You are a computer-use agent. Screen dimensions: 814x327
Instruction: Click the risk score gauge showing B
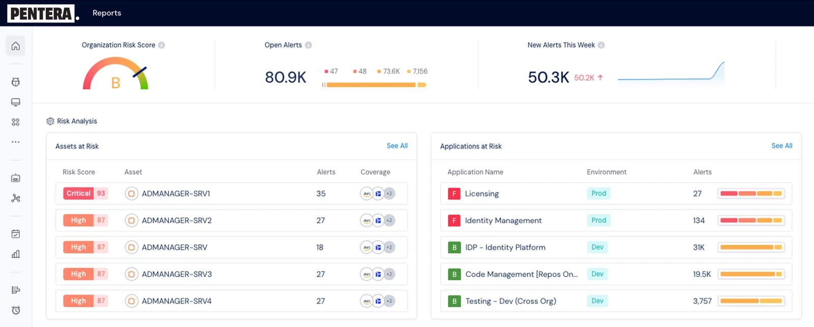[x=115, y=74]
